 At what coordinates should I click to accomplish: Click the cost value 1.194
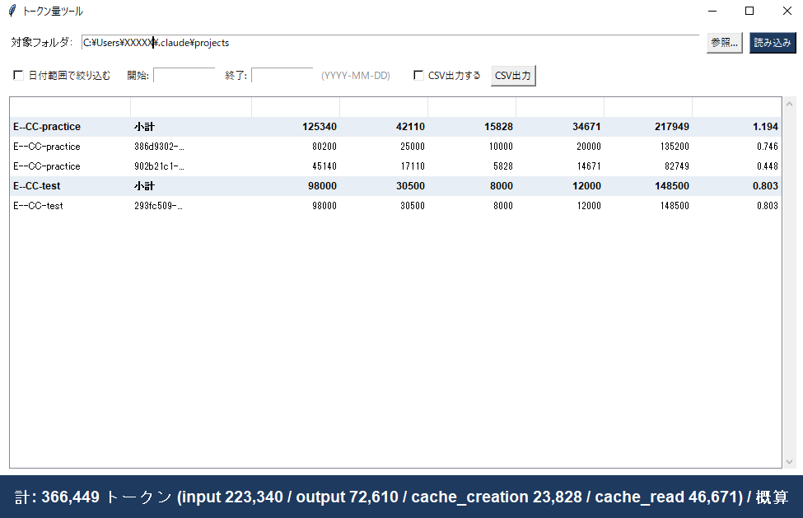(765, 127)
